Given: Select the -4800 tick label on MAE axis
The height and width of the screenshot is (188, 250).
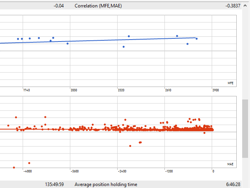Looking at the screenshot, I should click(27, 171).
